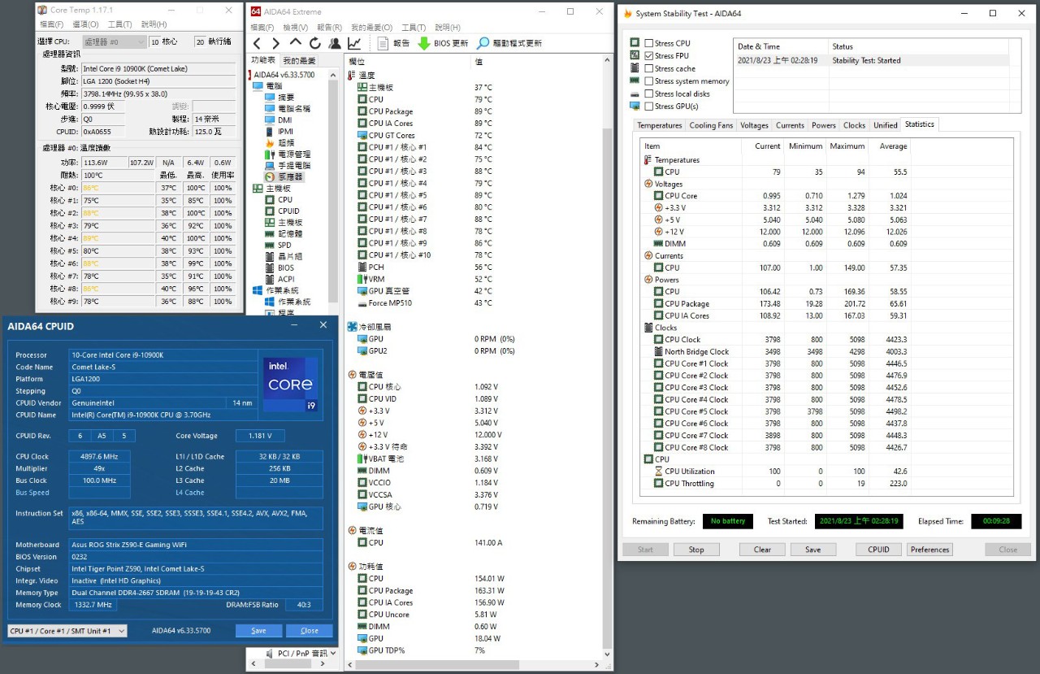This screenshot has width=1040, height=674.
Task: Go back in AIDA64 Extreme toolbar
Action: coord(257,43)
